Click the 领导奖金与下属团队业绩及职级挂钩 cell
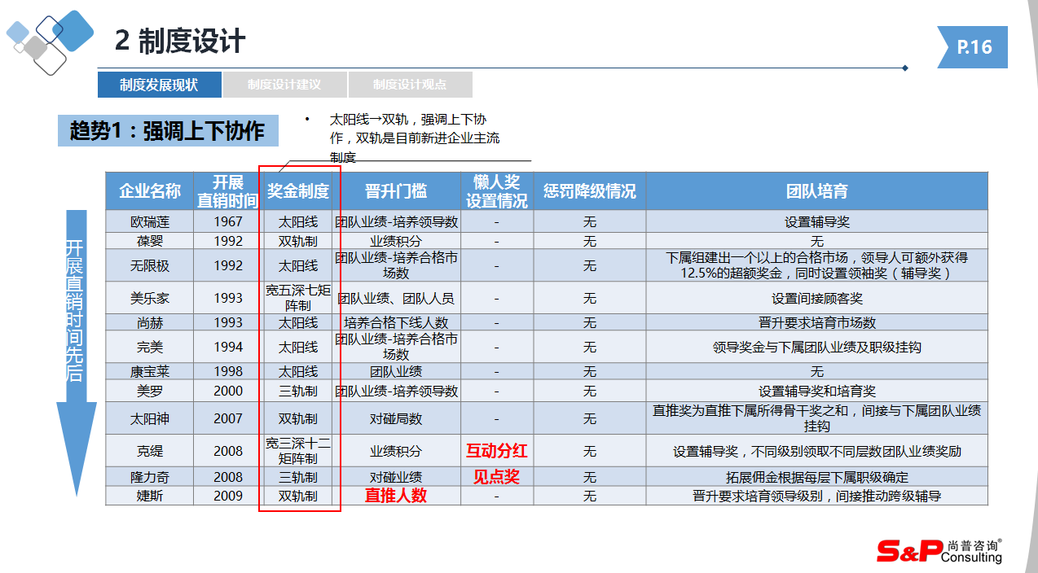 (817, 347)
